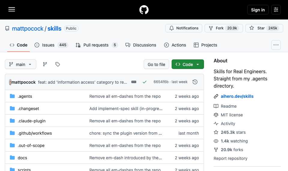
Task: Open 'Remove all em-dashes' commit in .agents row
Action: pos(125,96)
